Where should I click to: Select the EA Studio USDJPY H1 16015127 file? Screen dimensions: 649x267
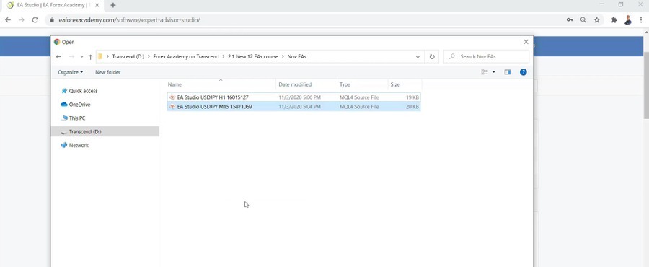(293, 97)
